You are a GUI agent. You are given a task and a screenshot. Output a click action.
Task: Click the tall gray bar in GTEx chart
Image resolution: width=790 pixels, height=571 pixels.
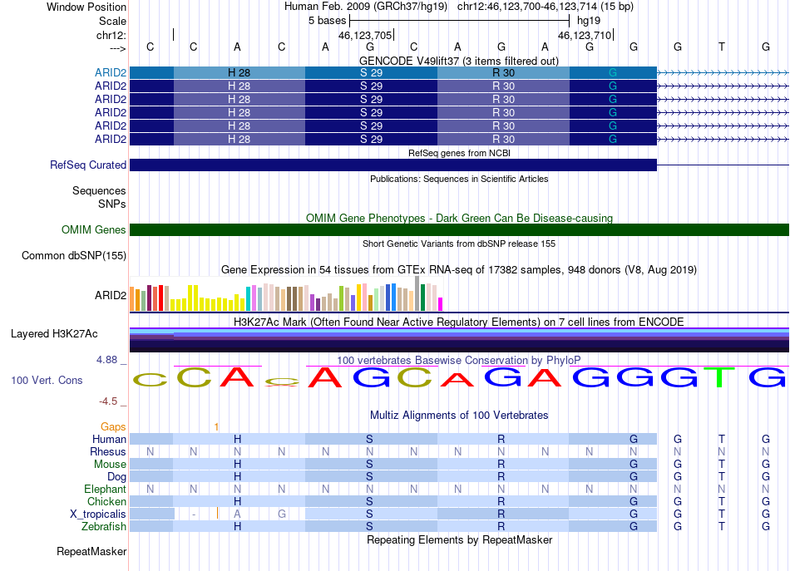point(417,293)
